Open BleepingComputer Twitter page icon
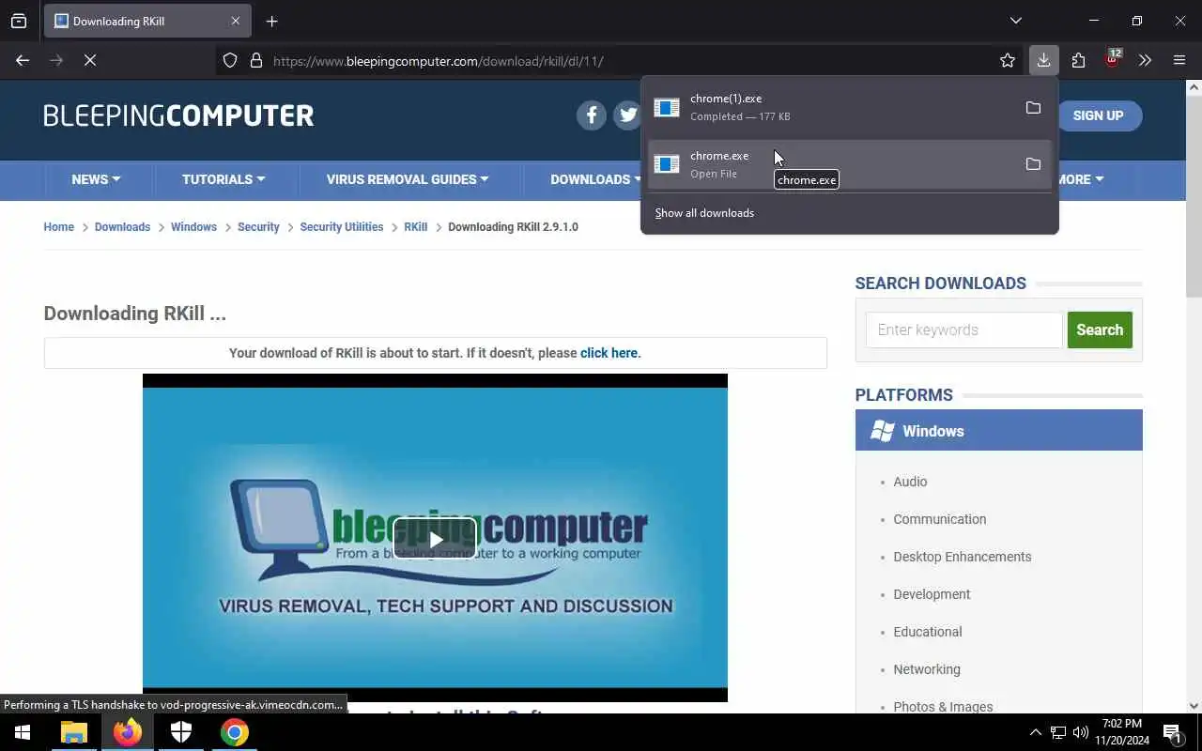The height and width of the screenshot is (751, 1202). point(628,115)
